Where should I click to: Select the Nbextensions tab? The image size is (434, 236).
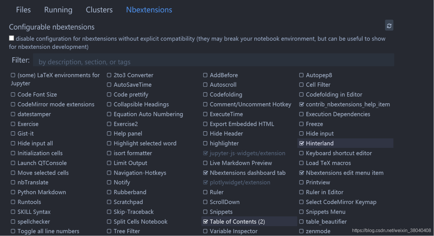[149, 10]
